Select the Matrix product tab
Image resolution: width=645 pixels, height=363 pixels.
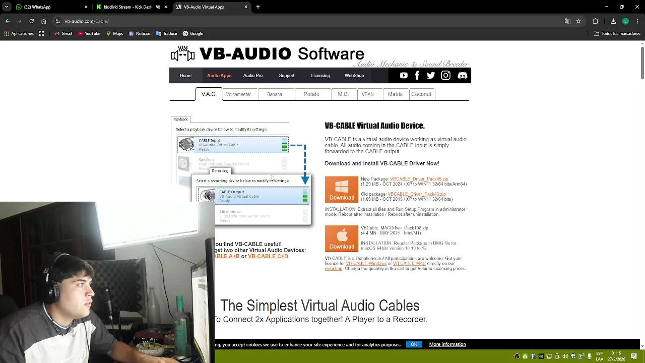point(395,94)
